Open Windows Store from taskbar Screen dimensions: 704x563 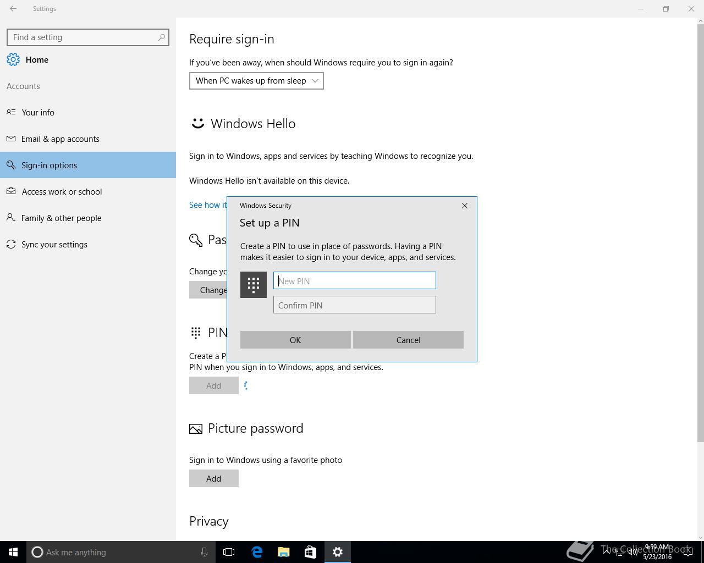point(311,552)
